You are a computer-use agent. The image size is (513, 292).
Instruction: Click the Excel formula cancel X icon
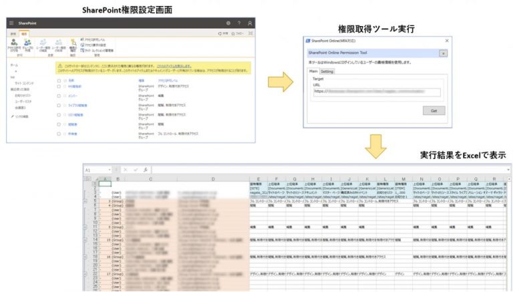click(x=126, y=170)
